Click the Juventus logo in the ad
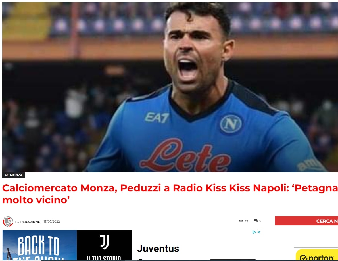338x261 pixels. (x=104, y=242)
